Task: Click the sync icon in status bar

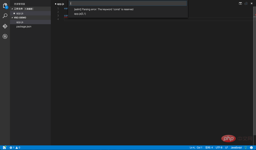Action: pyautogui.click(x=5, y=148)
